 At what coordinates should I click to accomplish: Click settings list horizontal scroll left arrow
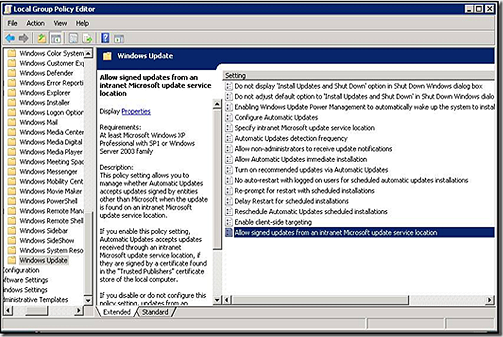(x=227, y=300)
